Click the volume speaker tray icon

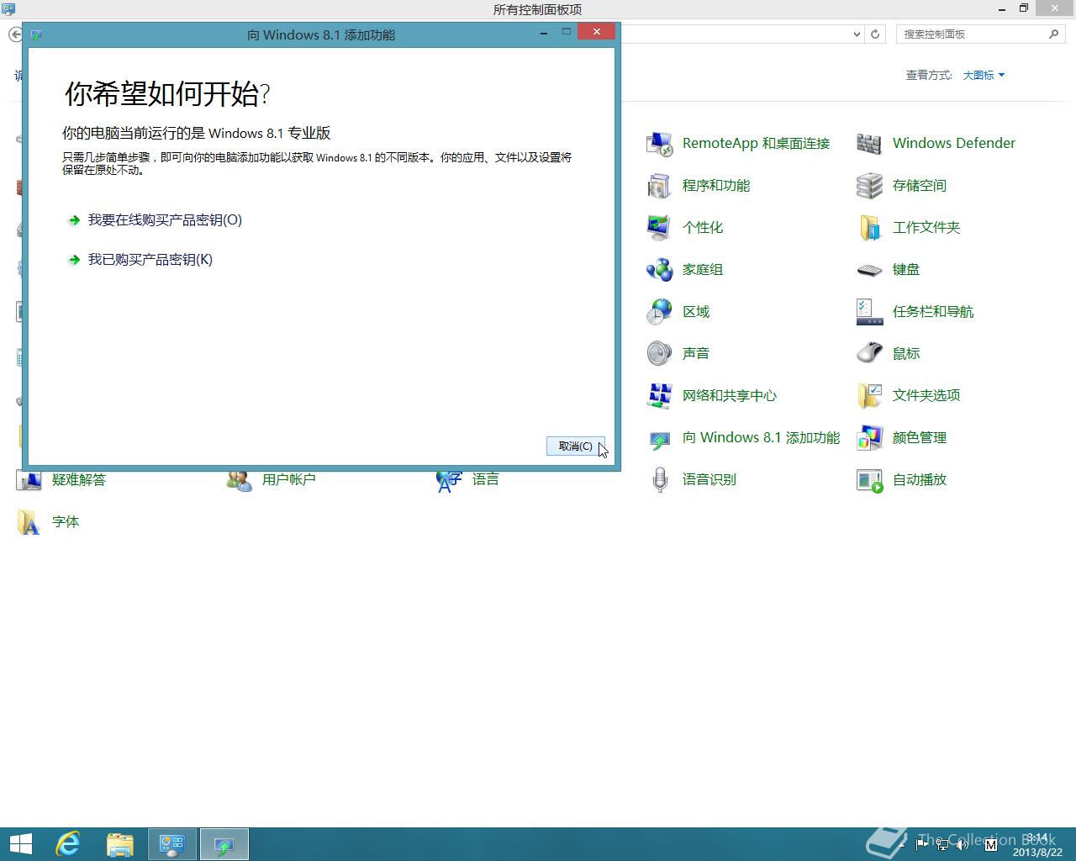point(963,844)
